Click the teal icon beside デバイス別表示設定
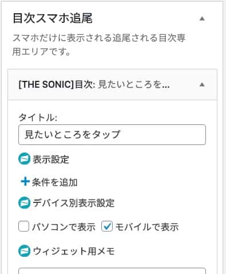Image resolution: width=226 pixels, height=274 pixels. click(24, 203)
